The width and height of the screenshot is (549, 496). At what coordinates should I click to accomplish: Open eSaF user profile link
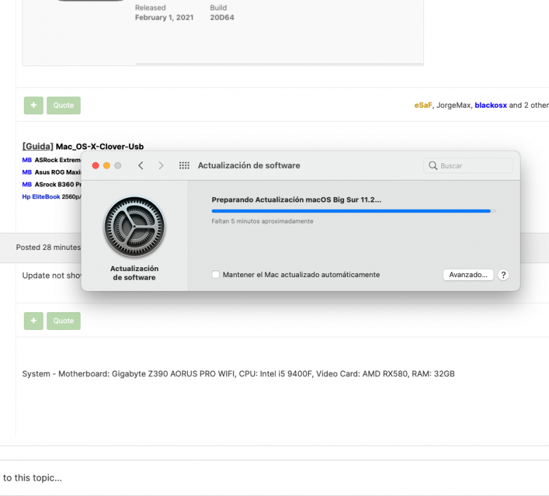pos(423,105)
